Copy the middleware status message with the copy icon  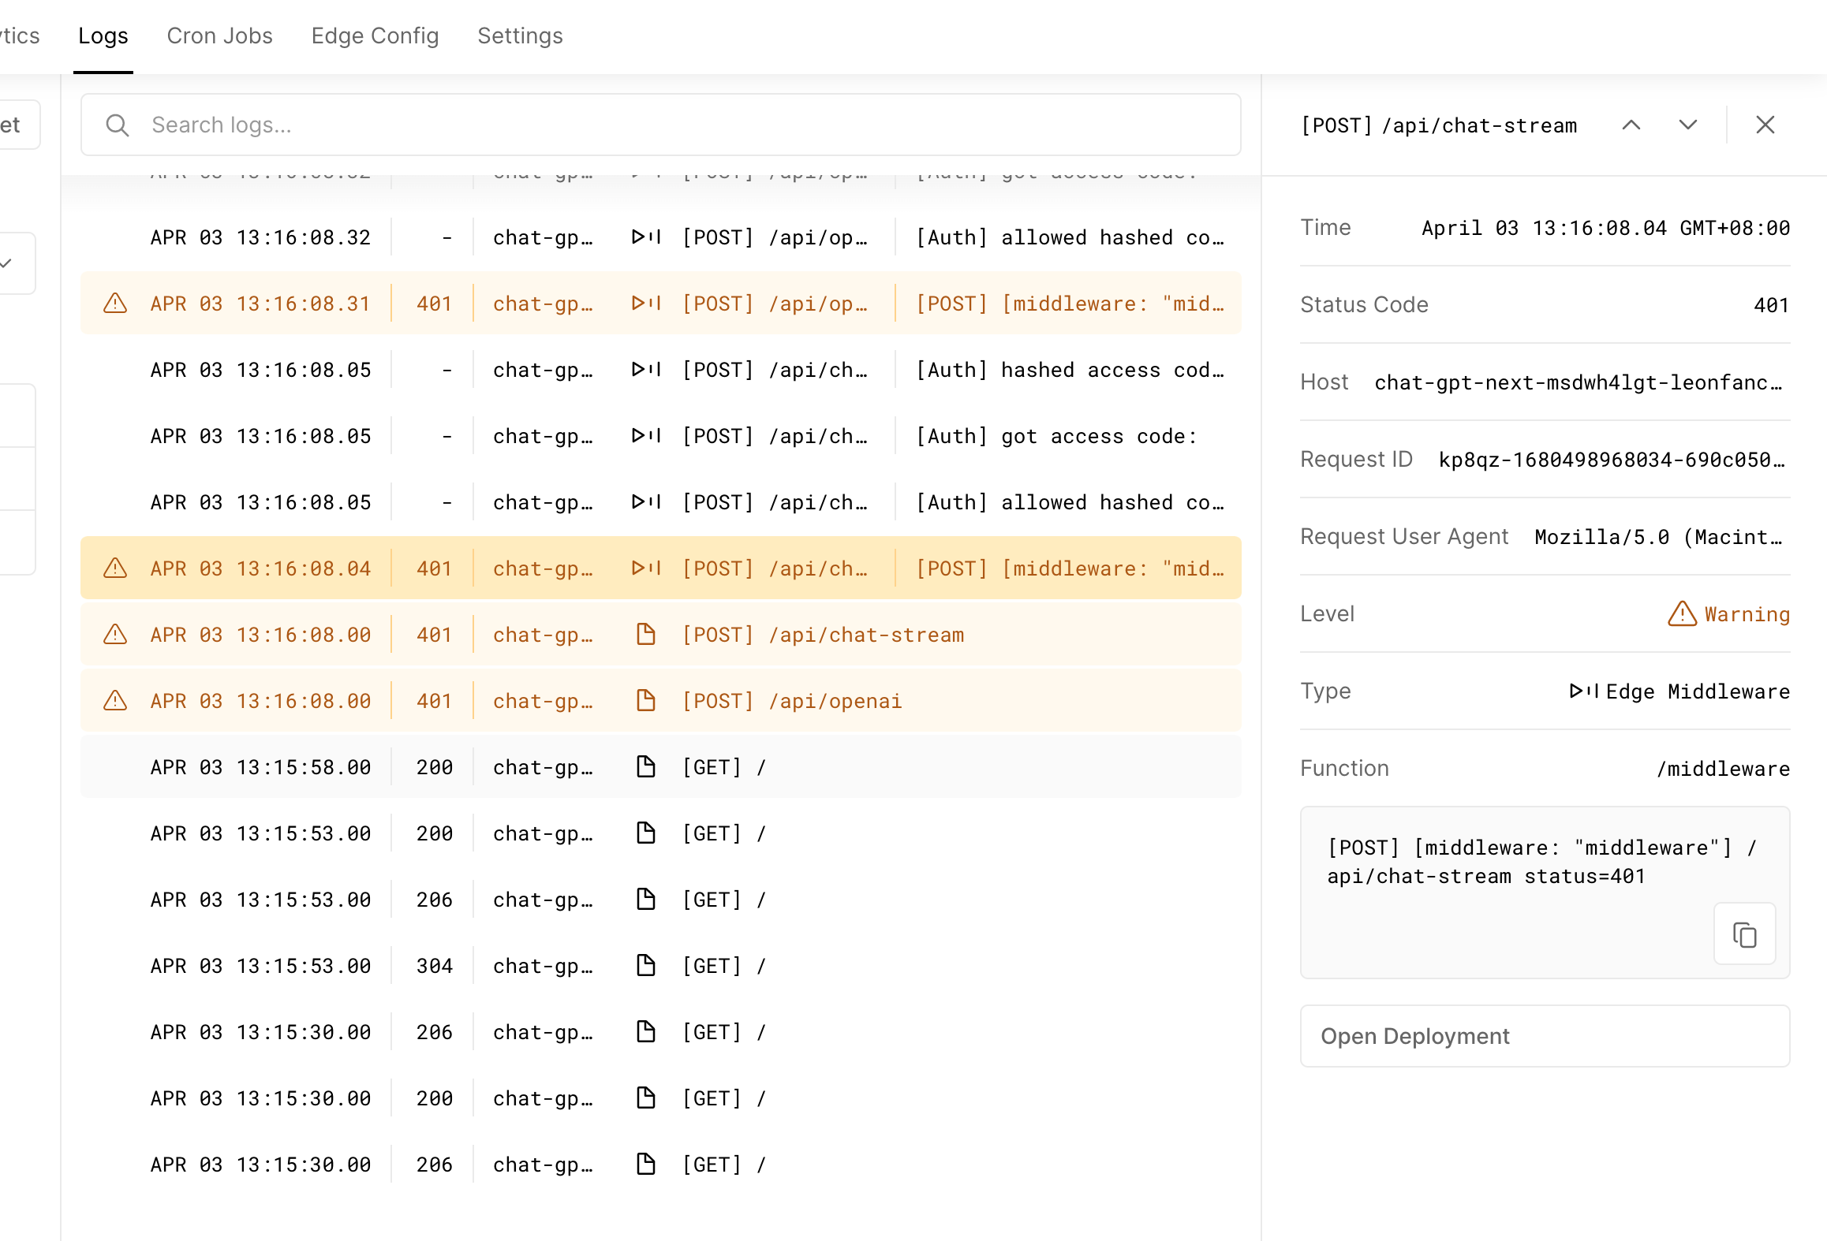1744,934
